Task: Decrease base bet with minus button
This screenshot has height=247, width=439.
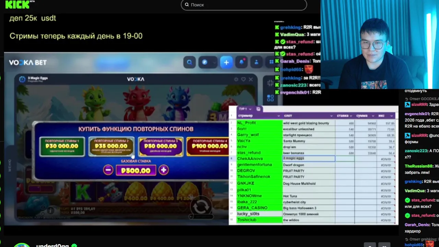Action: (108, 170)
